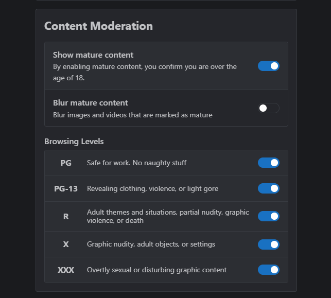
Task: Click 'Safe for work. No naughty stuff' text
Action: (136, 163)
